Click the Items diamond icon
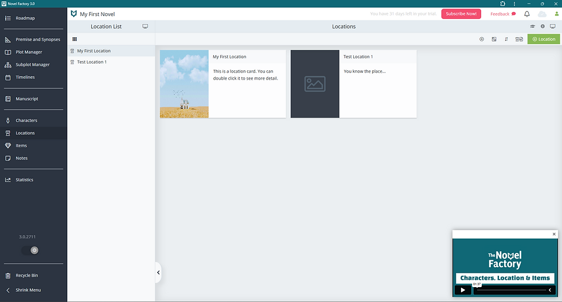562x302 pixels. click(x=8, y=145)
